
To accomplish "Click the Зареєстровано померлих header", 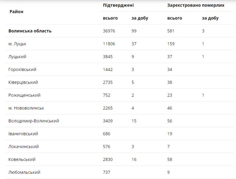I will (196, 6).
